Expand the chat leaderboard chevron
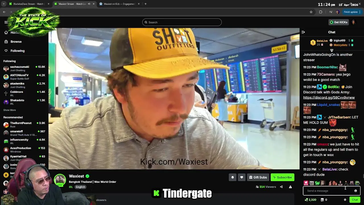 coord(332,50)
